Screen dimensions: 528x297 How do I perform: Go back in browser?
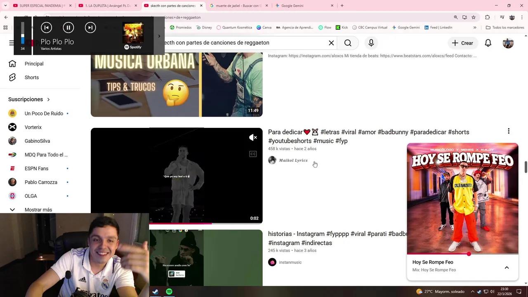pyautogui.click(x=6, y=17)
